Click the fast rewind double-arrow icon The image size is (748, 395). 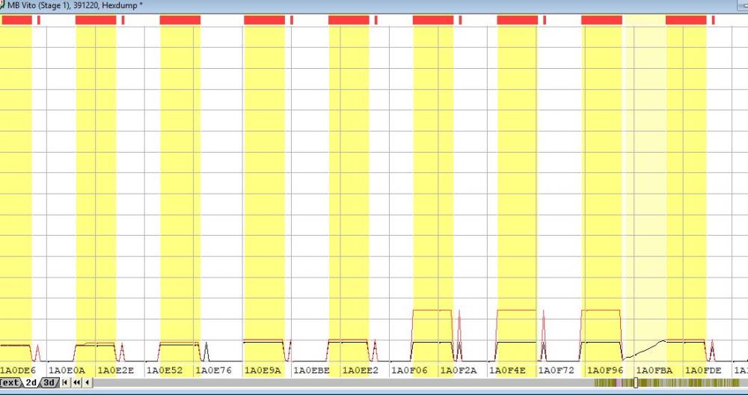77,383
